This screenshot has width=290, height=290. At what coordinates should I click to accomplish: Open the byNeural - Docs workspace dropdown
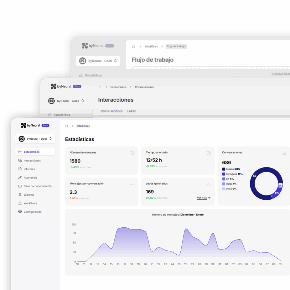(x=35, y=139)
